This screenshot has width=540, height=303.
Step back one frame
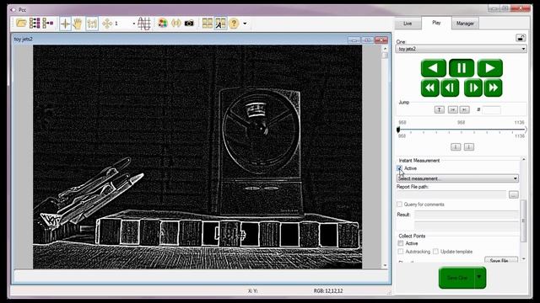pos(450,88)
